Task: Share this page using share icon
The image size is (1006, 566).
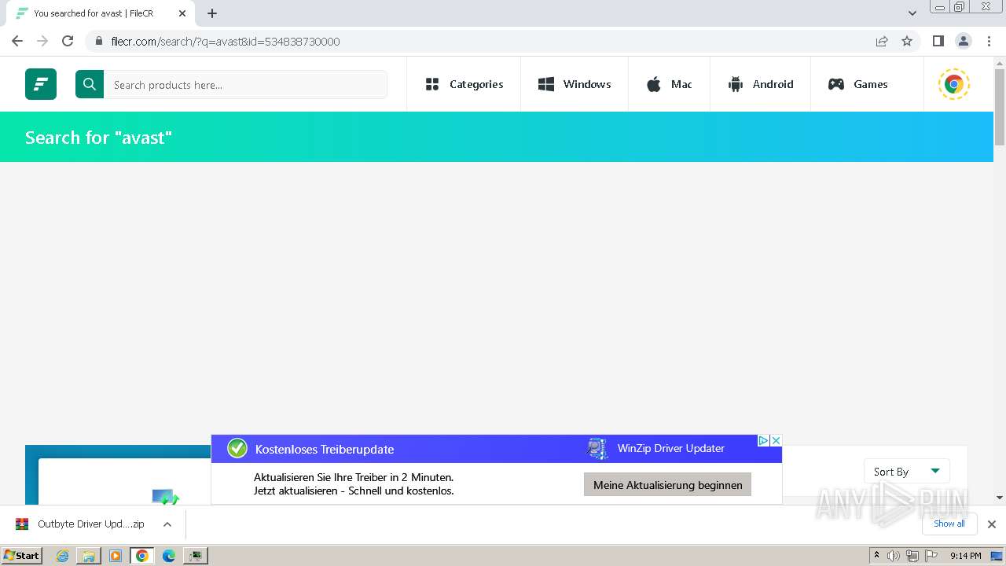Action: [x=882, y=41]
